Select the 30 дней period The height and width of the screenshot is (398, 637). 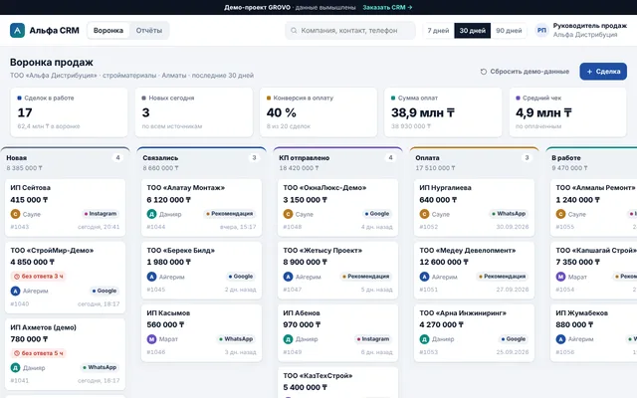(473, 31)
